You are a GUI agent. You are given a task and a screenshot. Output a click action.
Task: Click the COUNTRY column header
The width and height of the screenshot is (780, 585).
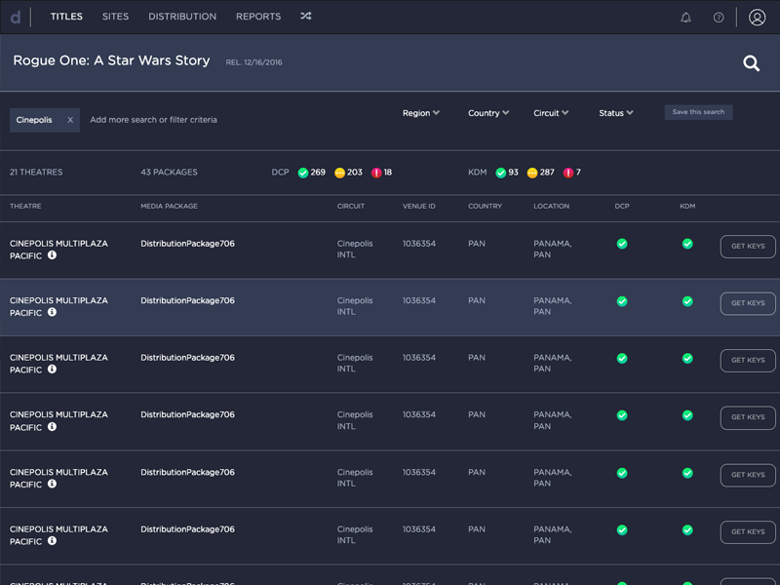485,206
